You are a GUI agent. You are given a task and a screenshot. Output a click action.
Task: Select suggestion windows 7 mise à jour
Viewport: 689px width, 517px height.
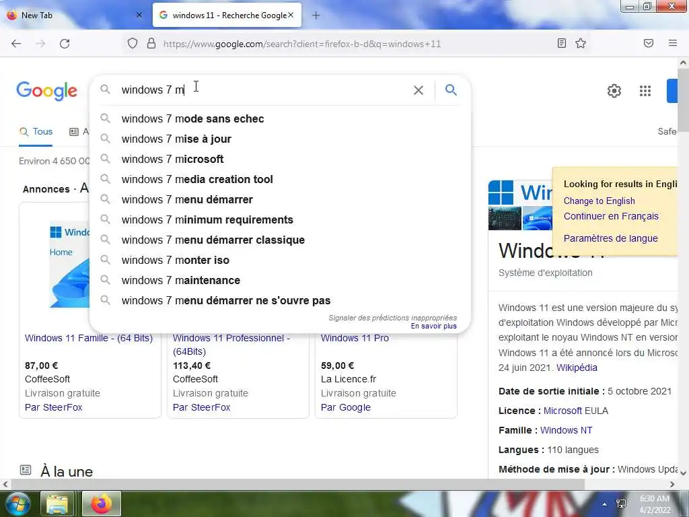281,139
